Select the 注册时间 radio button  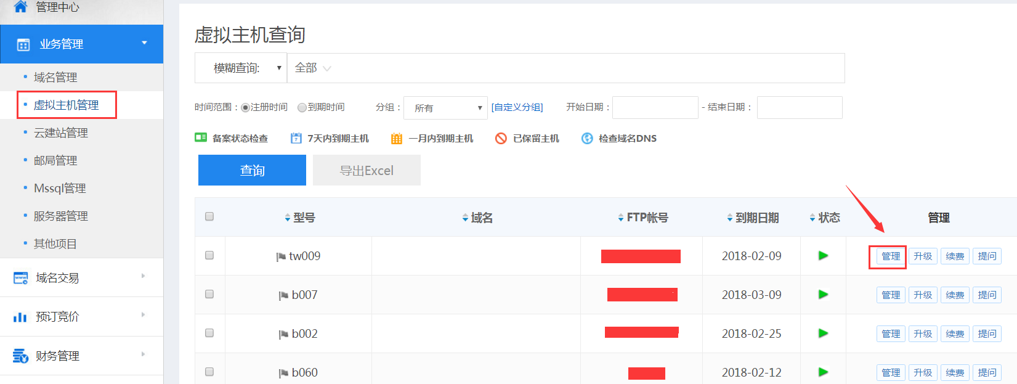(x=245, y=107)
